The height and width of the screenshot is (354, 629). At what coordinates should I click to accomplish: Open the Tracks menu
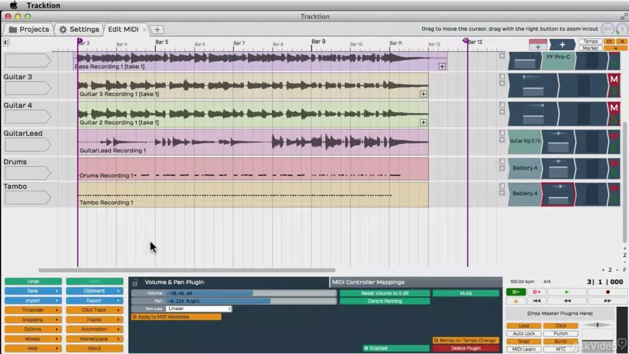coord(94,320)
